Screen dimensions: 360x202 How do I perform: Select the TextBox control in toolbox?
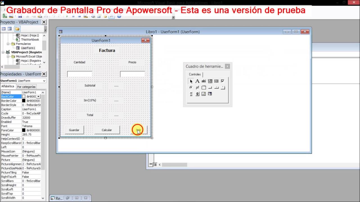[x=204, y=81]
